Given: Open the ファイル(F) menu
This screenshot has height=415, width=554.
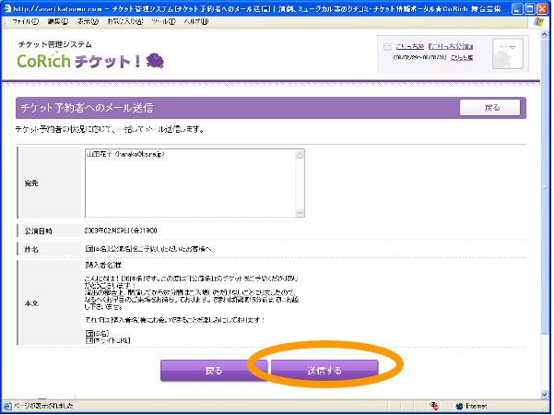Looking at the screenshot, I should click(x=24, y=20).
